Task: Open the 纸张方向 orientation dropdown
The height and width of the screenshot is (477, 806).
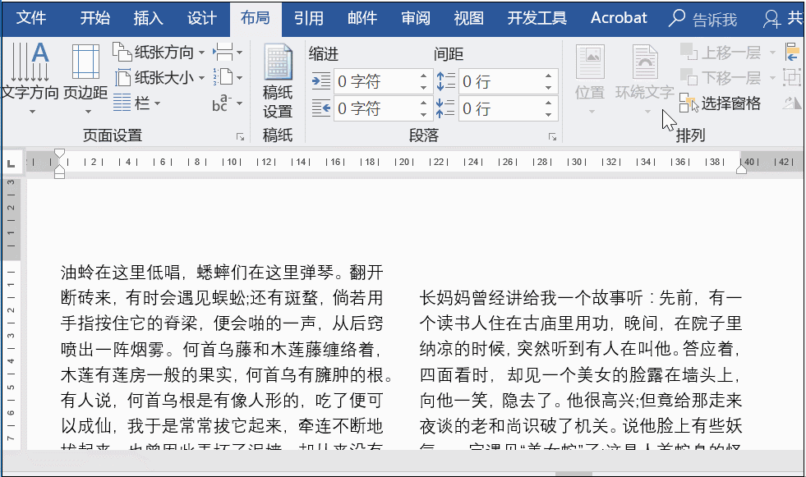Action: point(160,51)
